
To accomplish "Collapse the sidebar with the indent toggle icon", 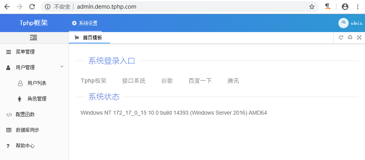I will [x=34, y=38].
